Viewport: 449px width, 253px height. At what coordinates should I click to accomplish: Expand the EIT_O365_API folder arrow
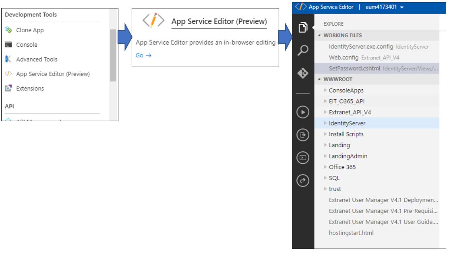pos(325,101)
